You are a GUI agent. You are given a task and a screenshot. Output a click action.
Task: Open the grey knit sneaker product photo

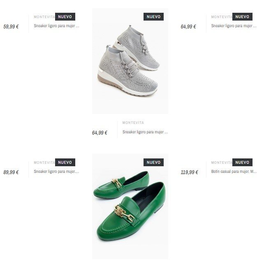[130, 61]
